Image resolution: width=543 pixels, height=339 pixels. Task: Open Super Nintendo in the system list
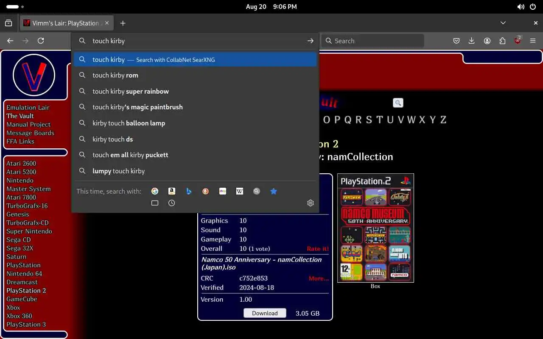tap(29, 231)
